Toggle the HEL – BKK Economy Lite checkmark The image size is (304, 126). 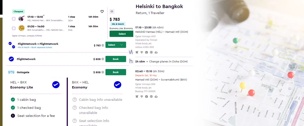point(56,85)
